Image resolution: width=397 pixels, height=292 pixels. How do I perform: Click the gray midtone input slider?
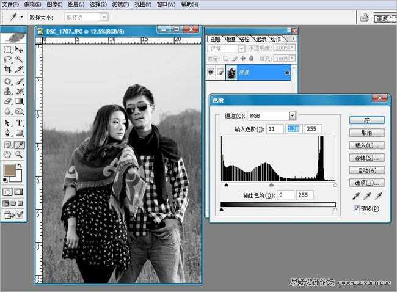271,185
